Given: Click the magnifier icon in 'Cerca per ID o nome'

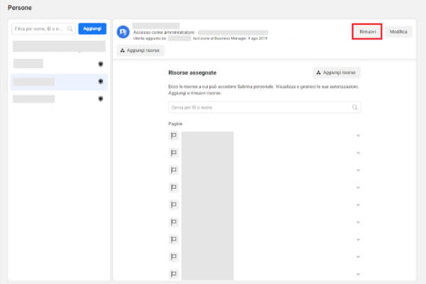Looking at the screenshot, I should (355, 108).
